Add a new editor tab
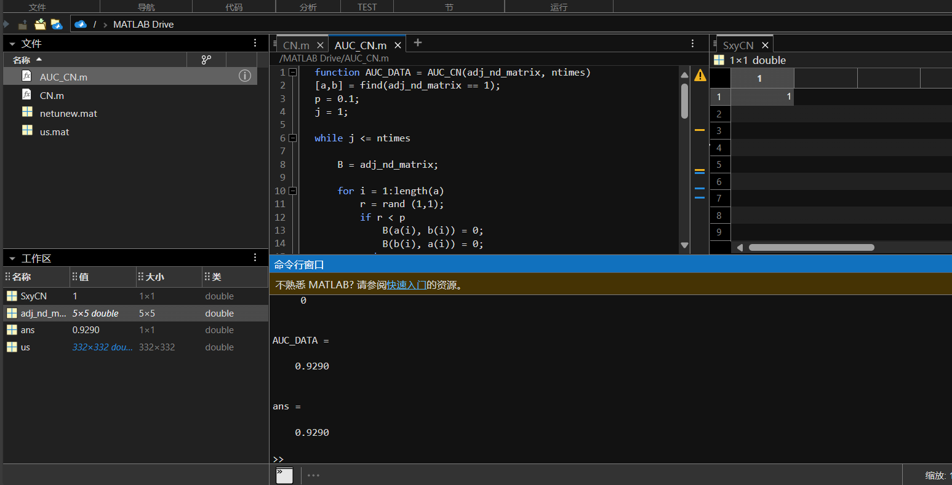This screenshot has height=485, width=952. coord(418,43)
